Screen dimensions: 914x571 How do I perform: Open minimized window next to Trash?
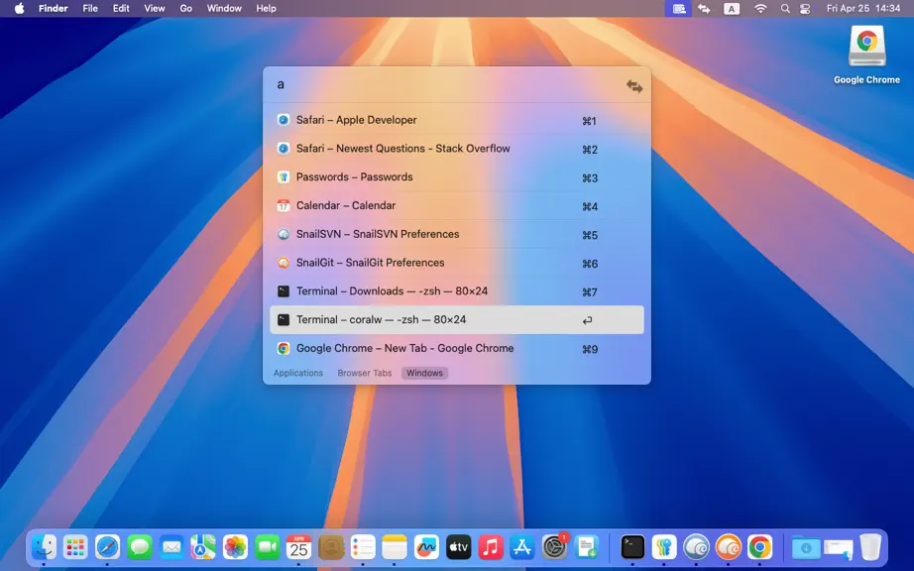point(839,547)
